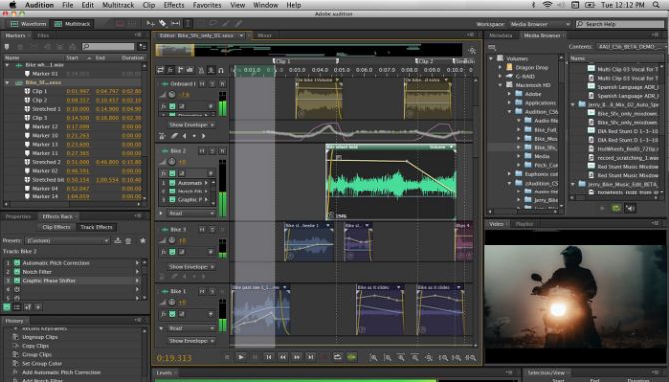Viewport: 669px width, 382px height.
Task: Open the Editor session name dropdown
Action: (x=241, y=35)
